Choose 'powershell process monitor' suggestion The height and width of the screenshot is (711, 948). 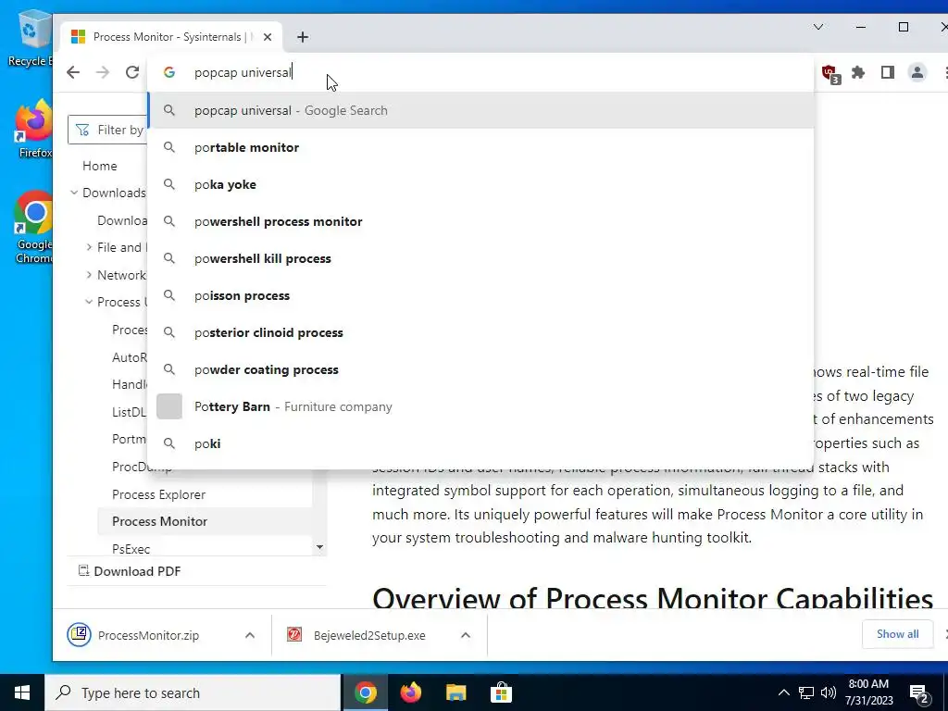[x=480, y=221]
